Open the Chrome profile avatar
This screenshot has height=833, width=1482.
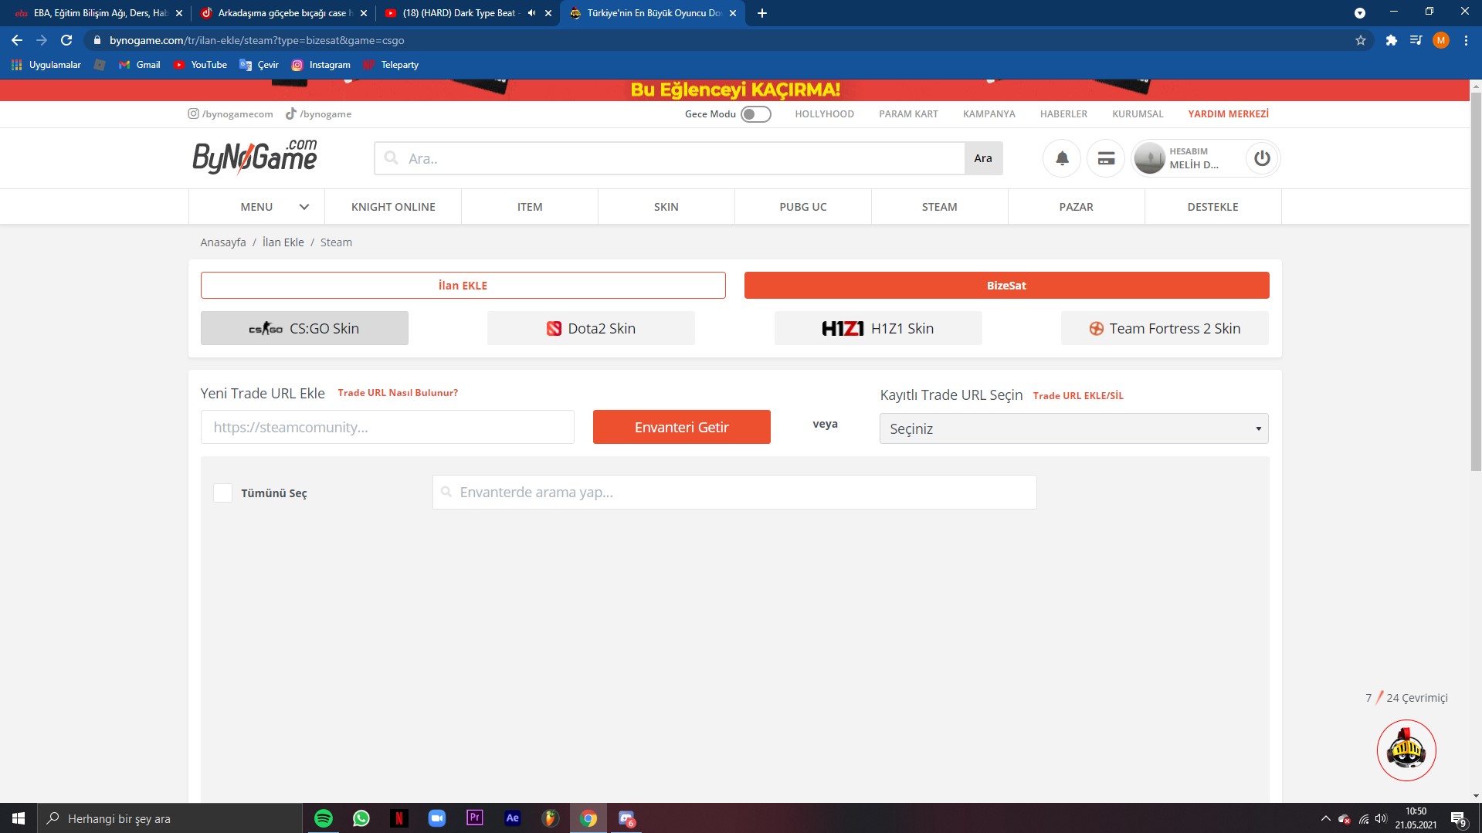pyautogui.click(x=1440, y=40)
